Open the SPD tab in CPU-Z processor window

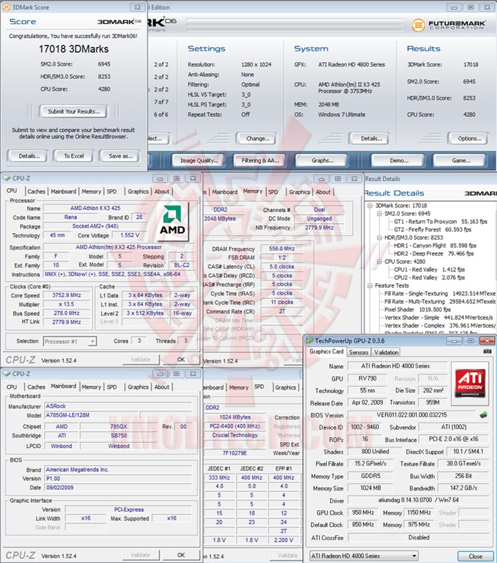tap(112, 191)
